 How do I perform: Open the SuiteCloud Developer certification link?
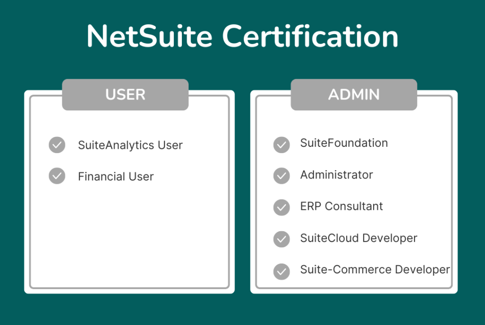point(358,238)
